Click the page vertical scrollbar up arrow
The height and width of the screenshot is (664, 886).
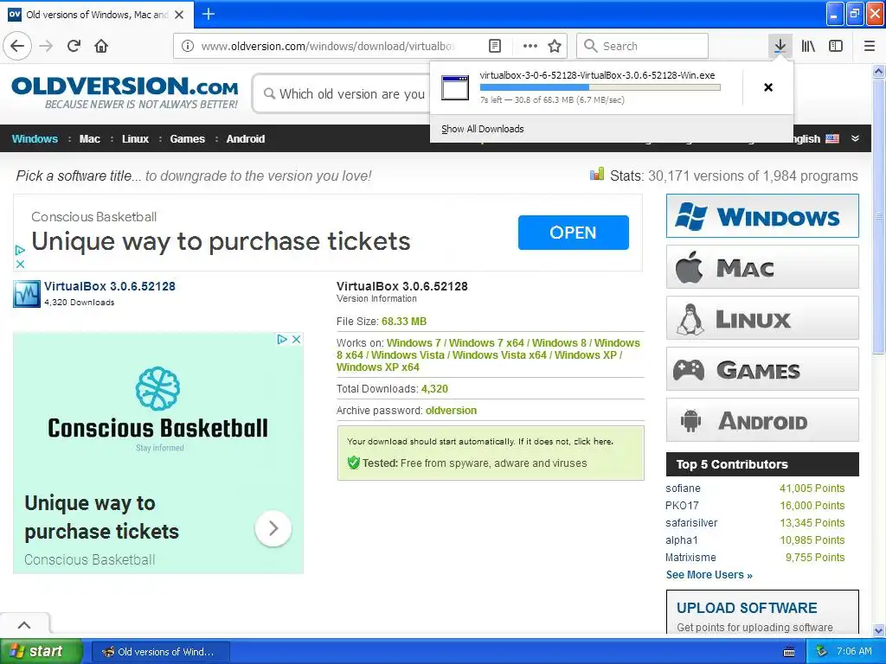click(x=879, y=71)
